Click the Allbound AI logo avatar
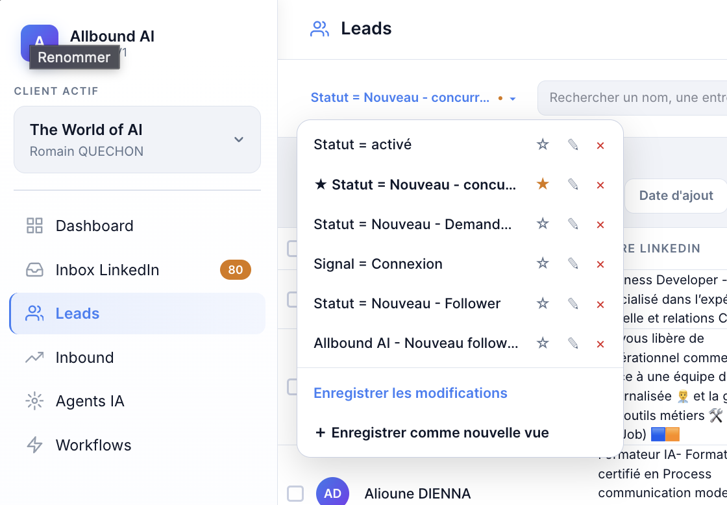The width and height of the screenshot is (727, 505). tap(40, 43)
